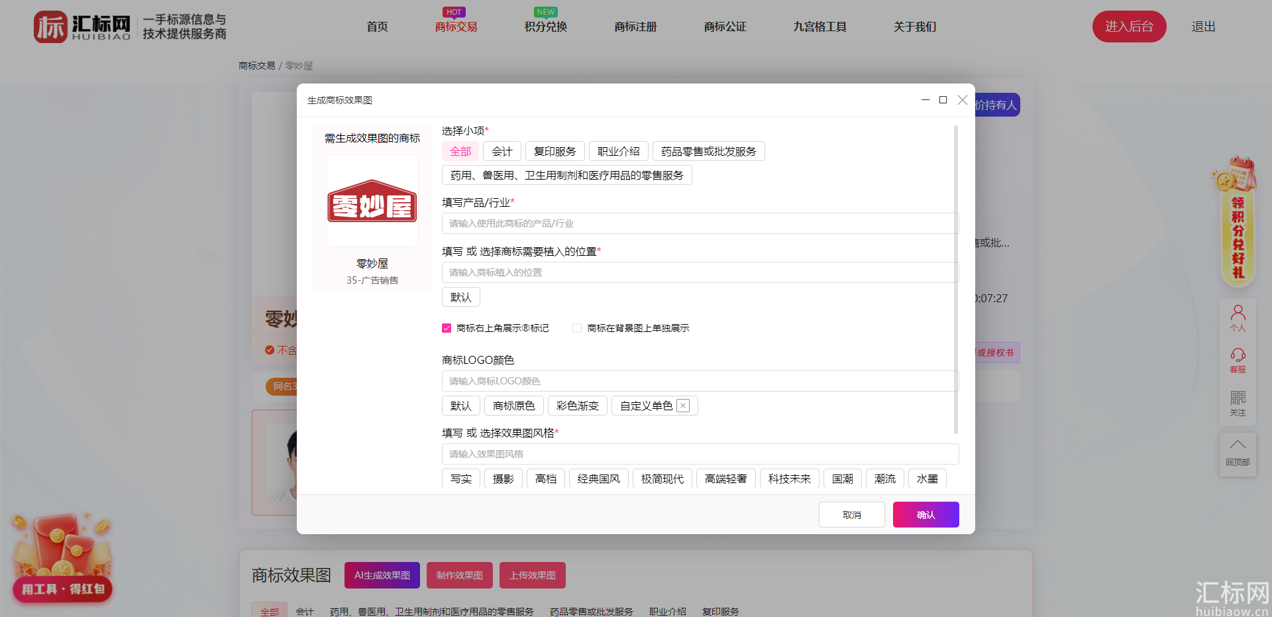Screen dimensions: 1272x617
Task: Open the 九宫格工具 nav item
Action: tap(820, 27)
